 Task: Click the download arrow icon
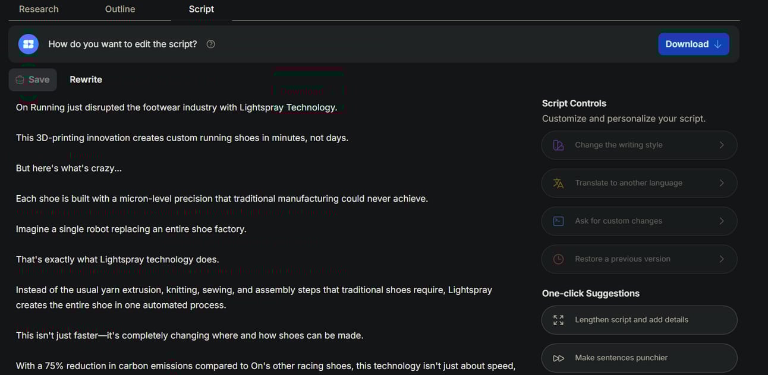[717, 44]
